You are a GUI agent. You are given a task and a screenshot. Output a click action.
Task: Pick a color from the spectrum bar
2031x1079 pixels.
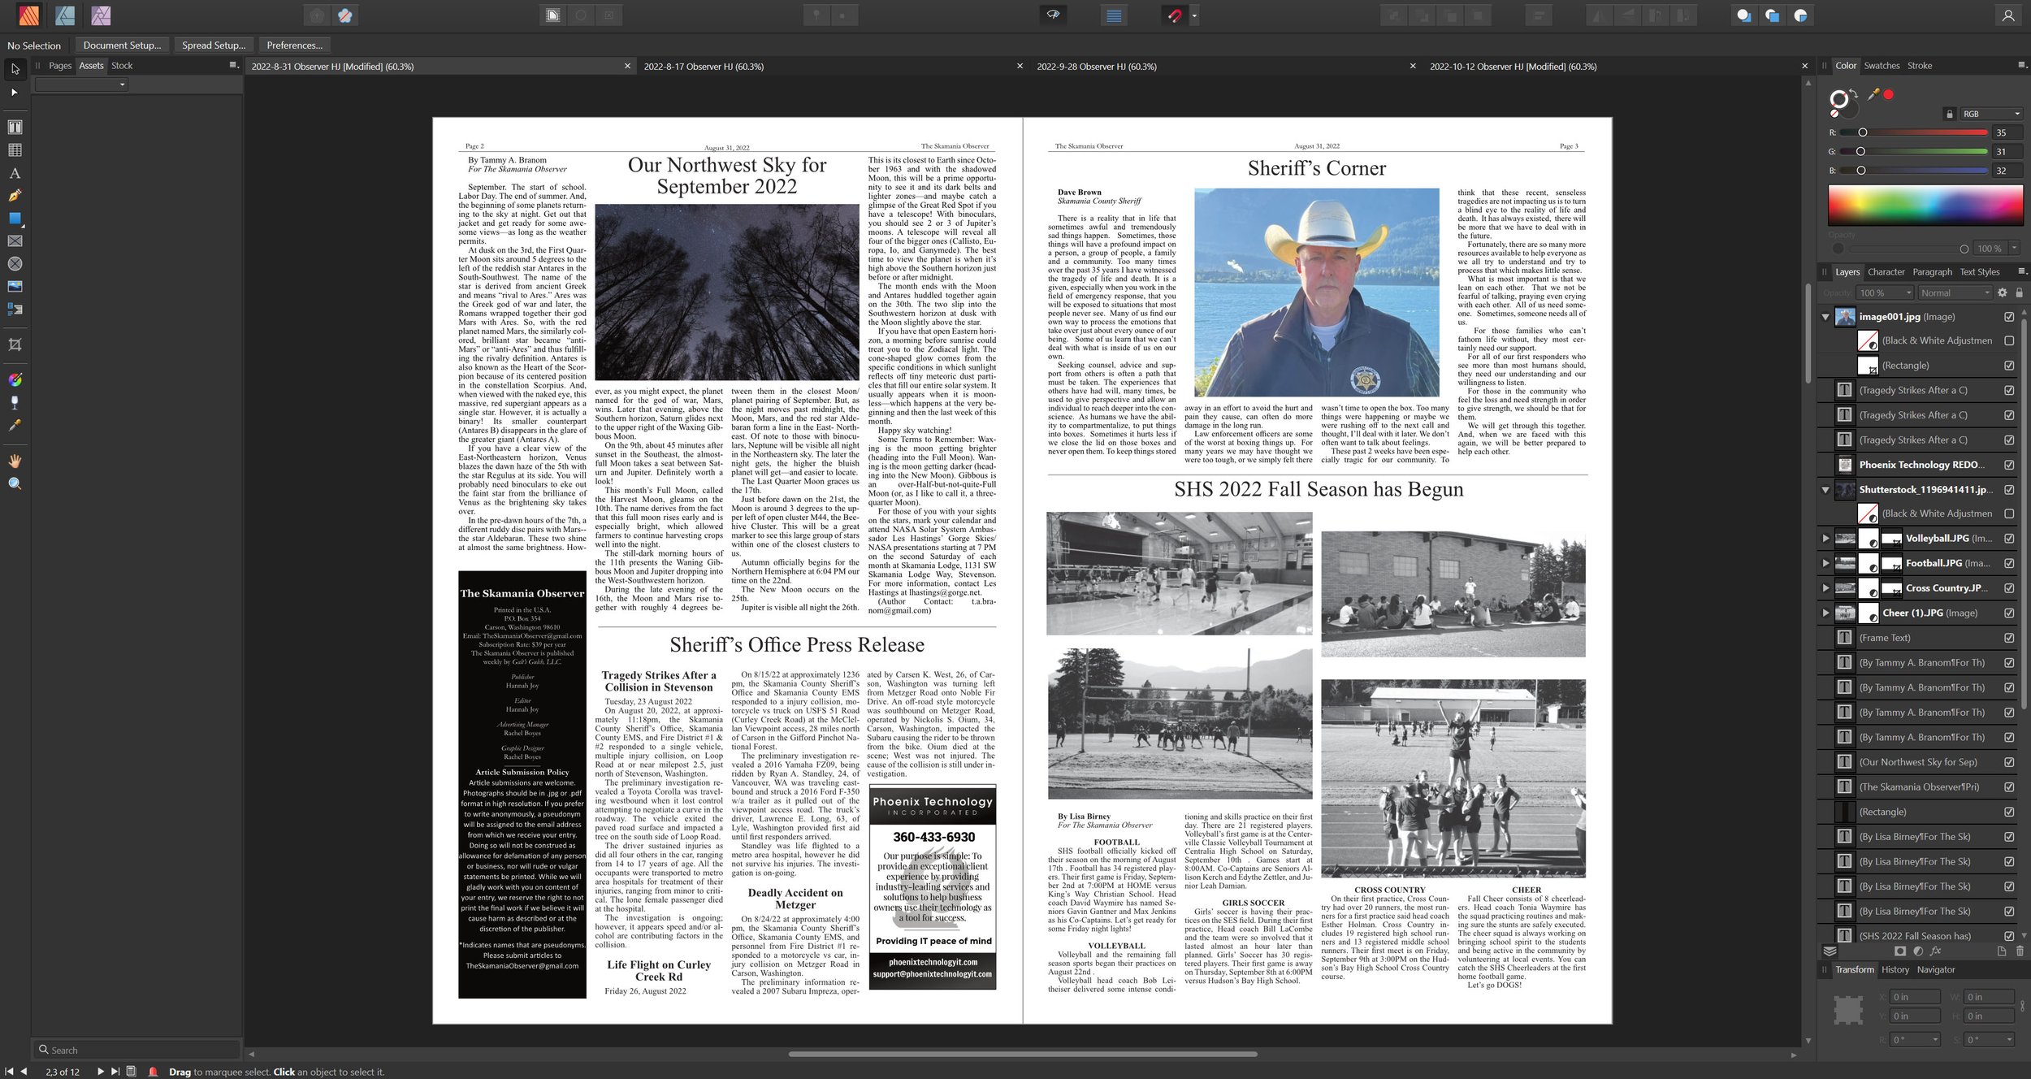tap(1925, 205)
